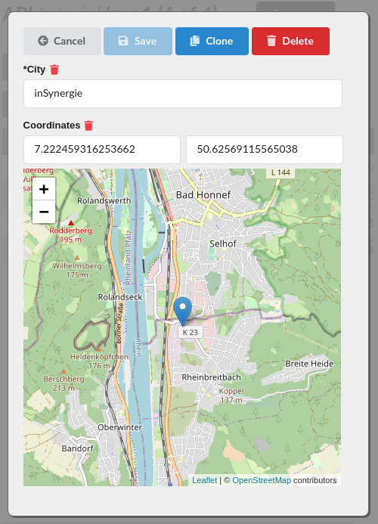Screen dimensions: 378x524
Task: Click the Save button with disk icon
Action: point(138,41)
